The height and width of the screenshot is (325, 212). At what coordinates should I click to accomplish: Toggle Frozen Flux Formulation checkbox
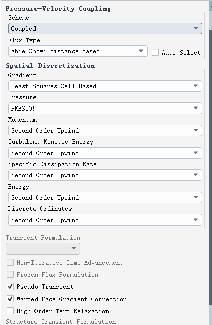tap(10, 274)
